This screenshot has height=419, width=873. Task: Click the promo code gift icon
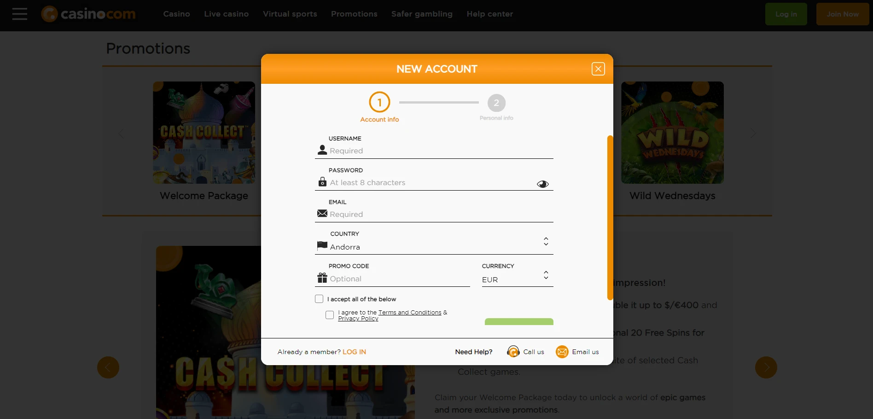point(322,278)
